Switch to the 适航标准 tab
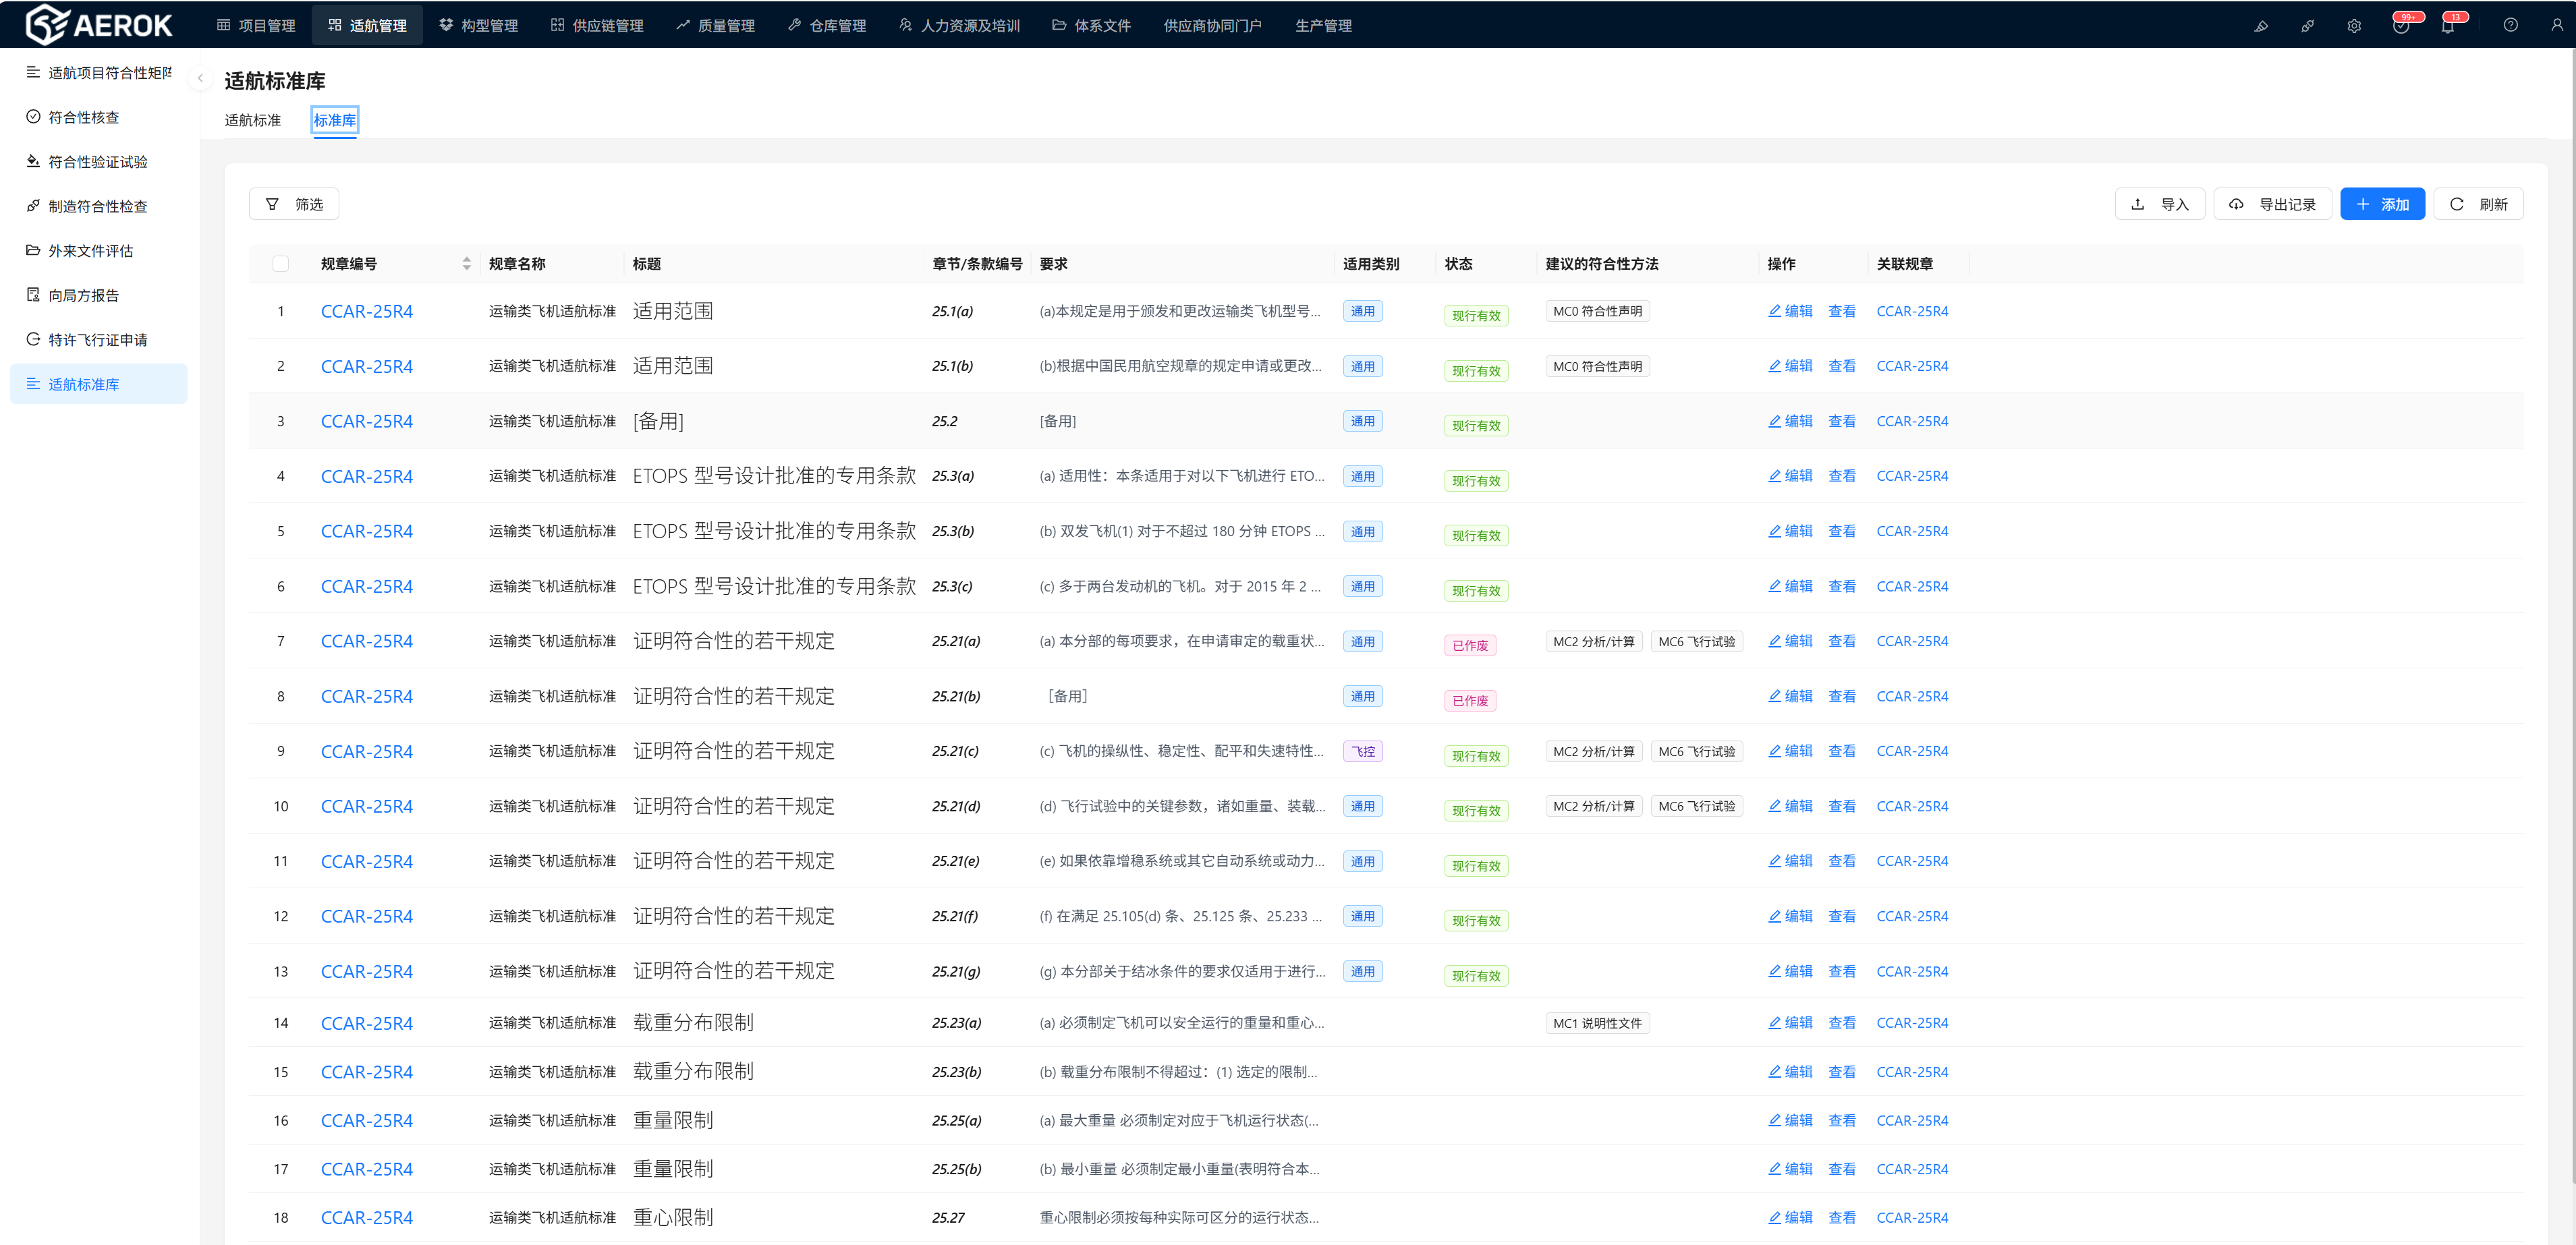 pyautogui.click(x=252, y=120)
